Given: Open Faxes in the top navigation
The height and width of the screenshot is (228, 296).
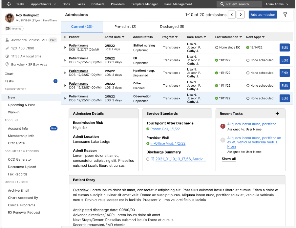Looking at the screenshot, I should point(81,4).
